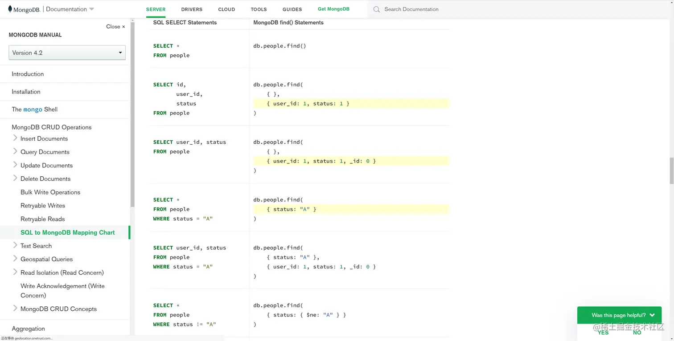Open the Installation section

pos(26,92)
